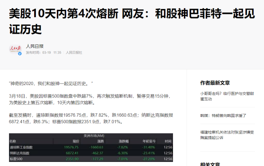Click the change value -1660.63
This screenshot has width=264, height=166.
tap(96, 148)
